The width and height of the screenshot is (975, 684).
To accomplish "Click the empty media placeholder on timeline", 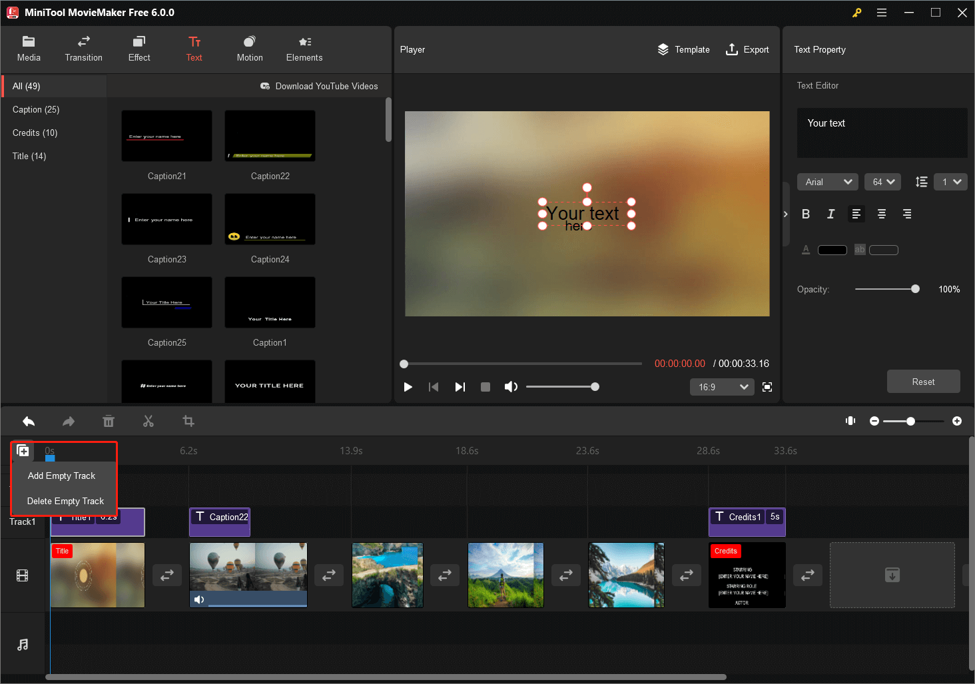I will coord(892,575).
